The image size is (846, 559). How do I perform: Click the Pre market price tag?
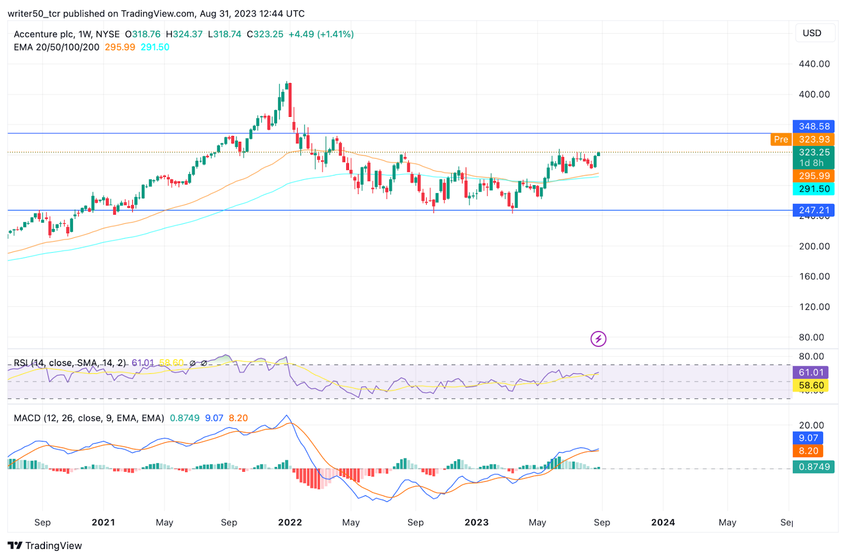tap(781, 139)
